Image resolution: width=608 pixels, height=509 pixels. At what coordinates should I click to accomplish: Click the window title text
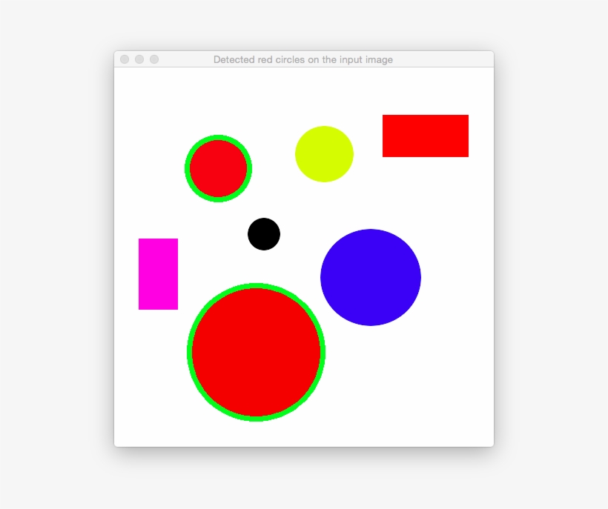click(303, 59)
